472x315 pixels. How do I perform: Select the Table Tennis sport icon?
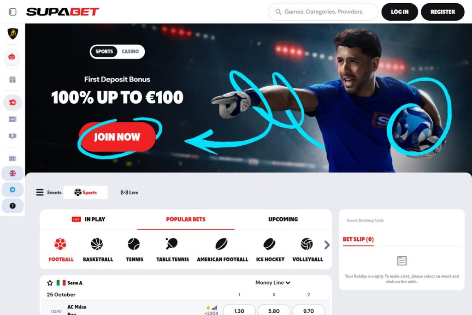pos(172,244)
